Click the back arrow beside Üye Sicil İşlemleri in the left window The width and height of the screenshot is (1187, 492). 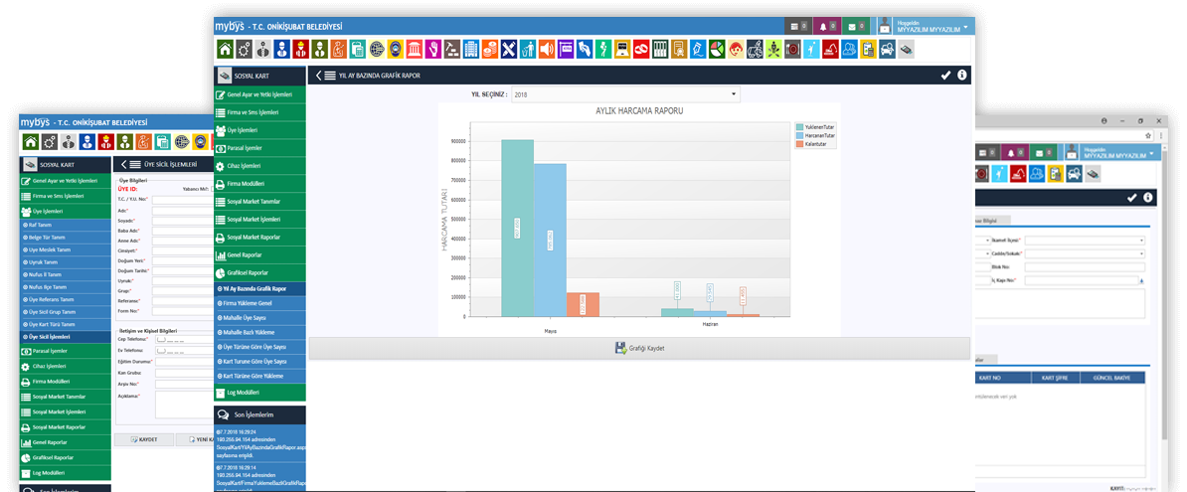coord(123,164)
